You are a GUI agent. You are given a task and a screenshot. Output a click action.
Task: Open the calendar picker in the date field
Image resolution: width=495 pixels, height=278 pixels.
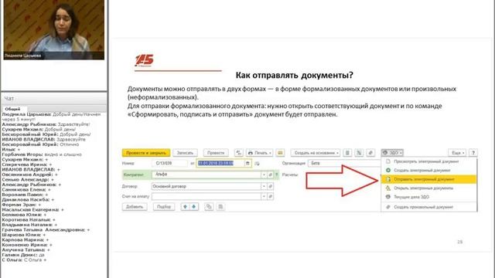click(247, 163)
